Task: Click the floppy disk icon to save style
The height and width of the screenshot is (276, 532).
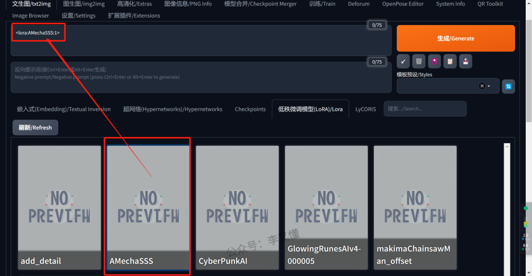Action: (465, 61)
